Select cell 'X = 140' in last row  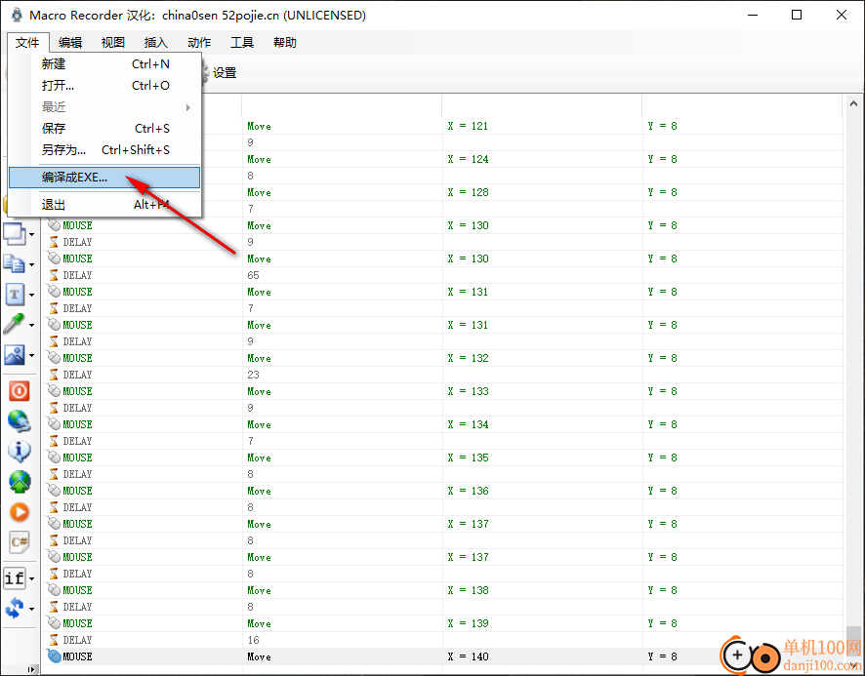(468, 656)
